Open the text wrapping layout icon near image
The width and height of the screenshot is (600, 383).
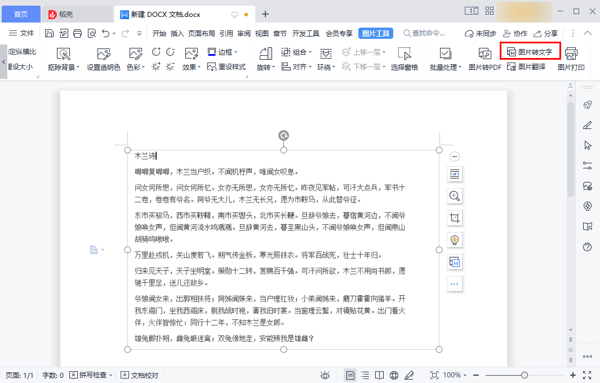pyautogui.click(x=455, y=174)
